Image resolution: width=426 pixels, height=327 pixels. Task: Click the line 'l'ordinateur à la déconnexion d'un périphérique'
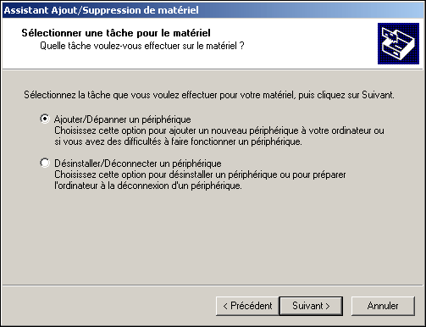coord(148,186)
